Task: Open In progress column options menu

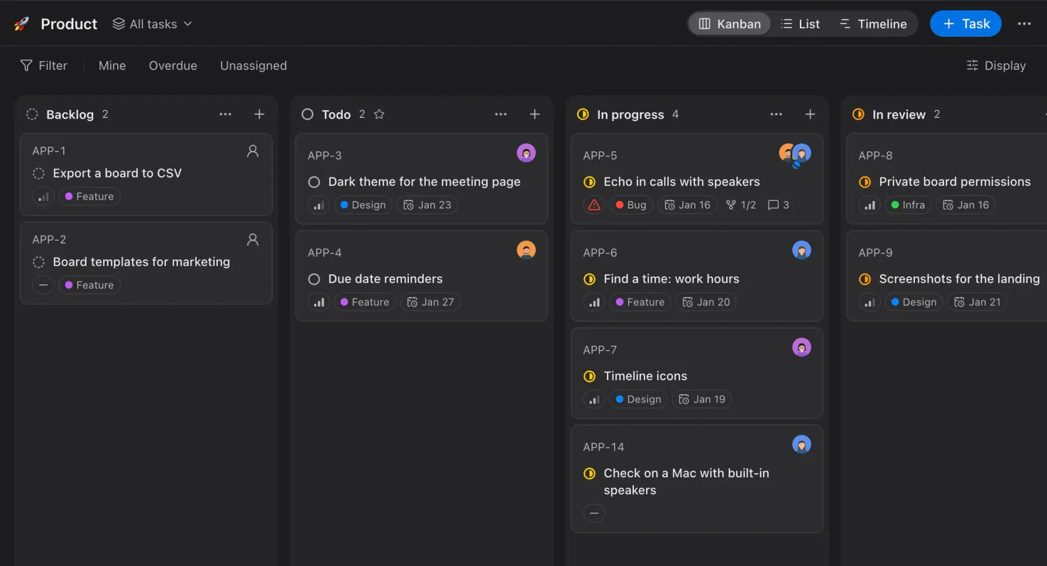Action: coord(776,114)
